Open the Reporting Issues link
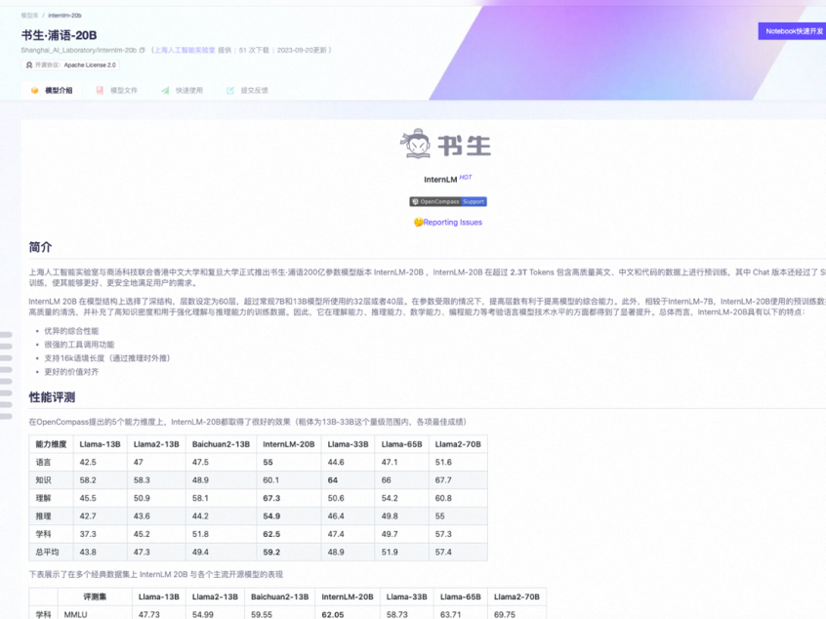The height and width of the screenshot is (619, 826). click(x=452, y=223)
